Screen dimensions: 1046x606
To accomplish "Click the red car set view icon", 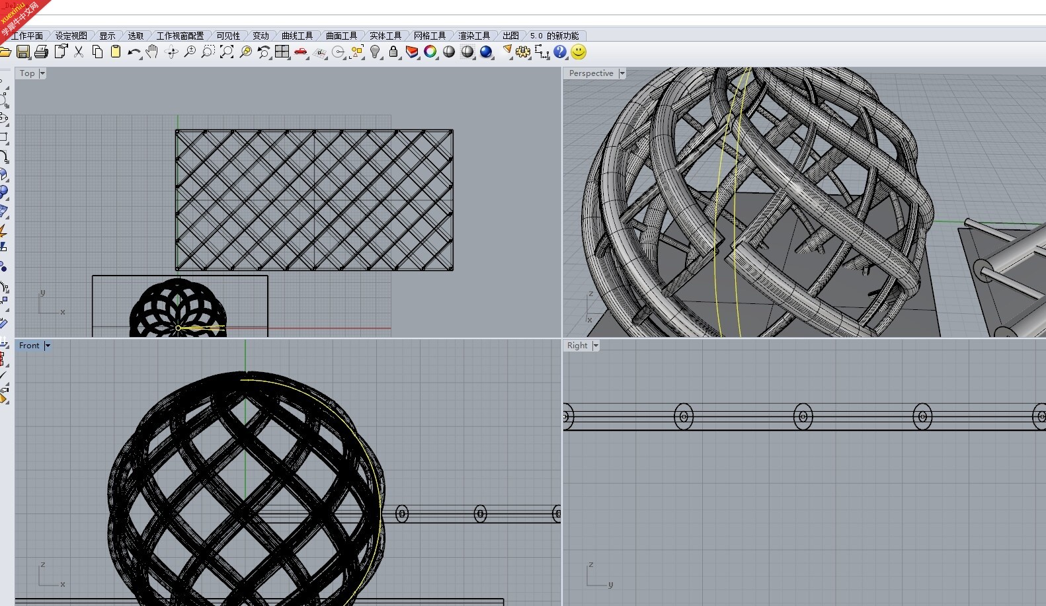I will coord(301,52).
